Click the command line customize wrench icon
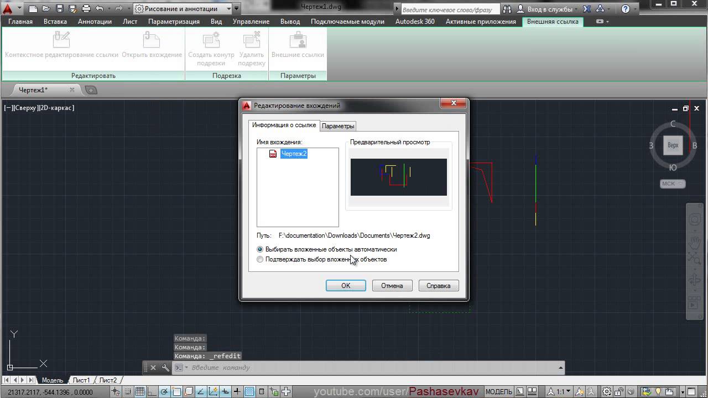Viewport: 708px width, 398px height. (165, 368)
